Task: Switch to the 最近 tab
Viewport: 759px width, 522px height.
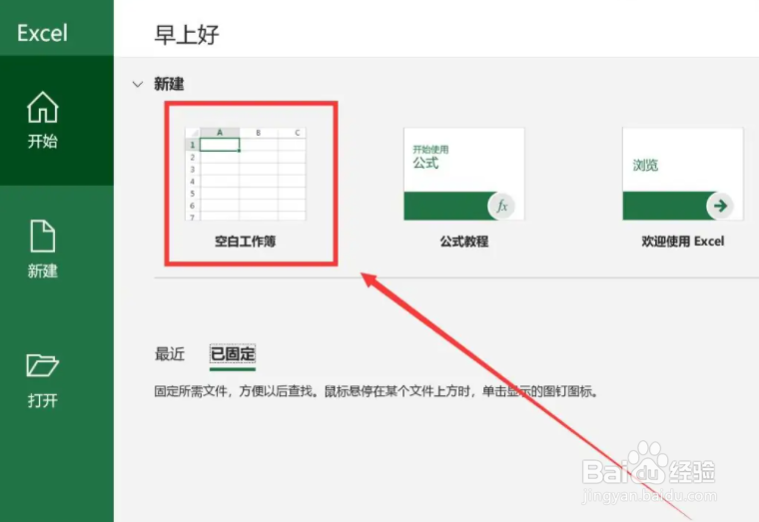Action: [170, 354]
